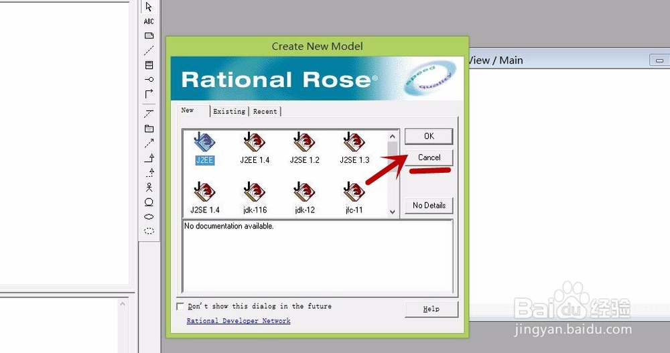
Task: Choose the Package folder tool
Action: (149, 128)
